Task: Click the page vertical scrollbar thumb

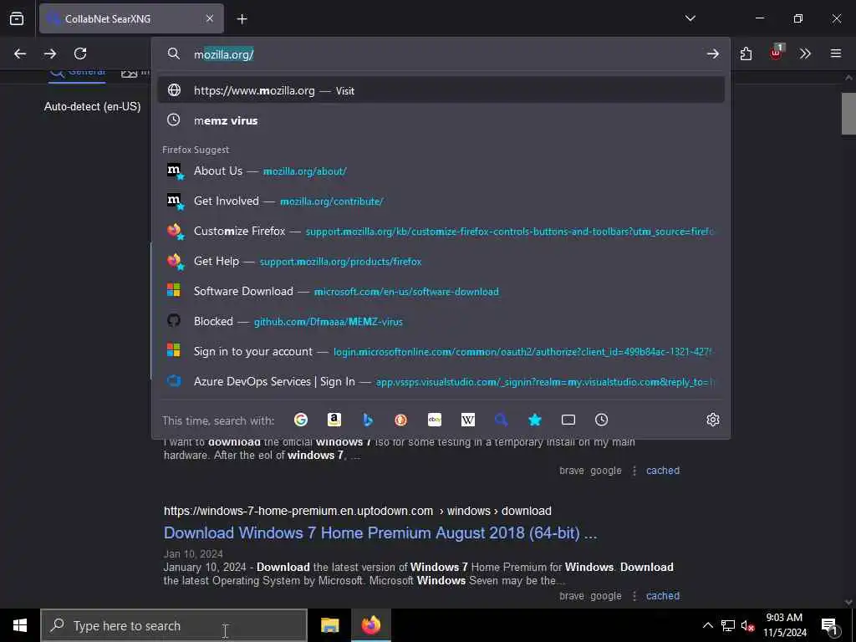Action: (x=848, y=114)
